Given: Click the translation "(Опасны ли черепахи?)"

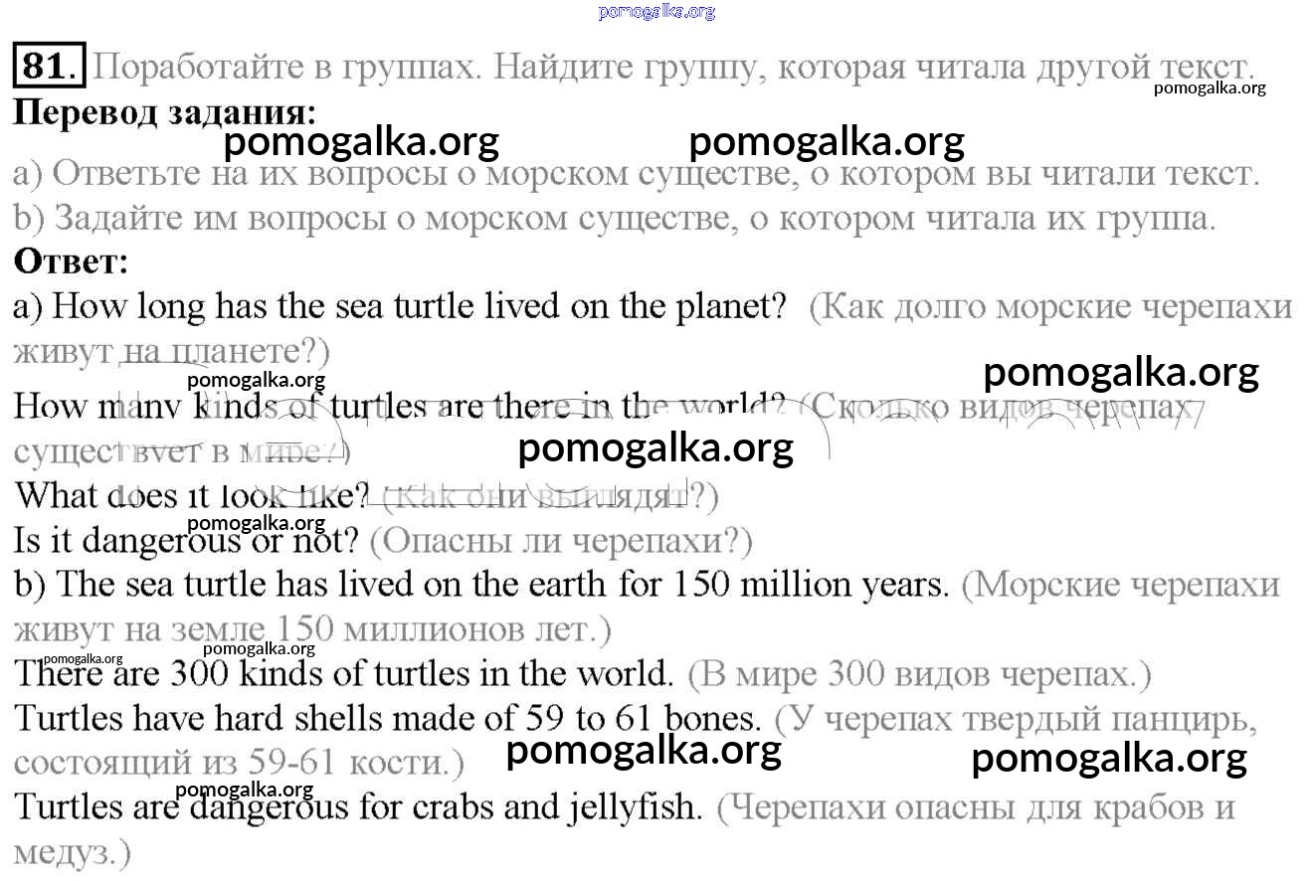Looking at the screenshot, I should pos(561,541).
